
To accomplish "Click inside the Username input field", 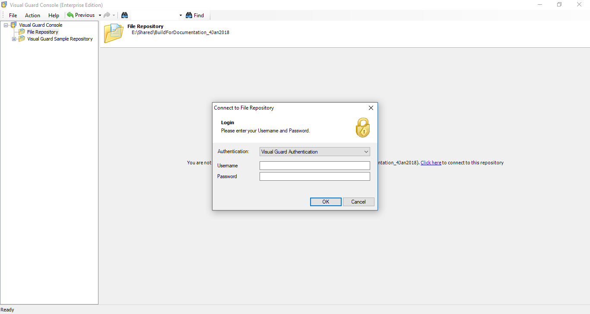I will [x=314, y=165].
